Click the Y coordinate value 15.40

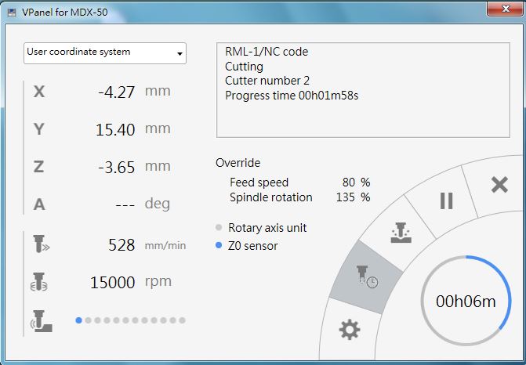point(115,130)
